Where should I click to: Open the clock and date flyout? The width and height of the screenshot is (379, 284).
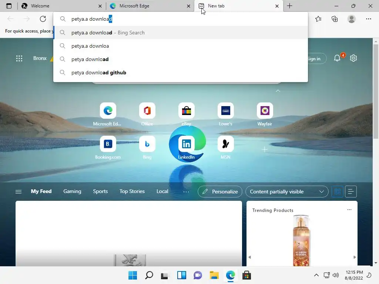354,275
